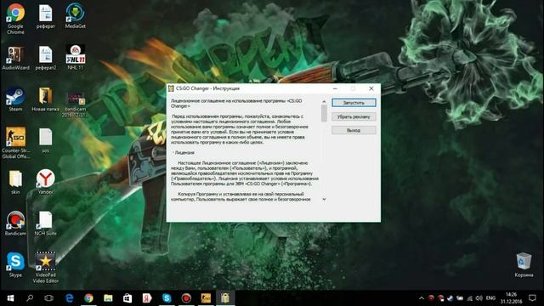This screenshot has height=306, width=544.
Task: Select the Bandicam desktop shortcut
Action: [x=15, y=224]
